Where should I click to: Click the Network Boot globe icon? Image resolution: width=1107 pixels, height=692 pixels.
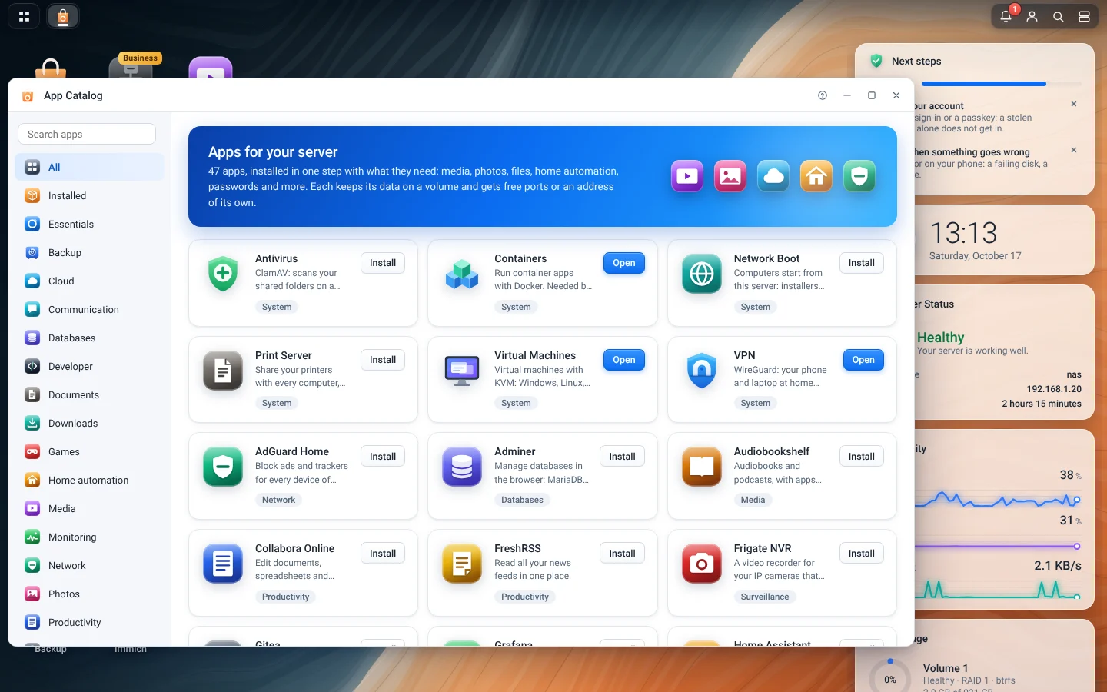tap(702, 274)
